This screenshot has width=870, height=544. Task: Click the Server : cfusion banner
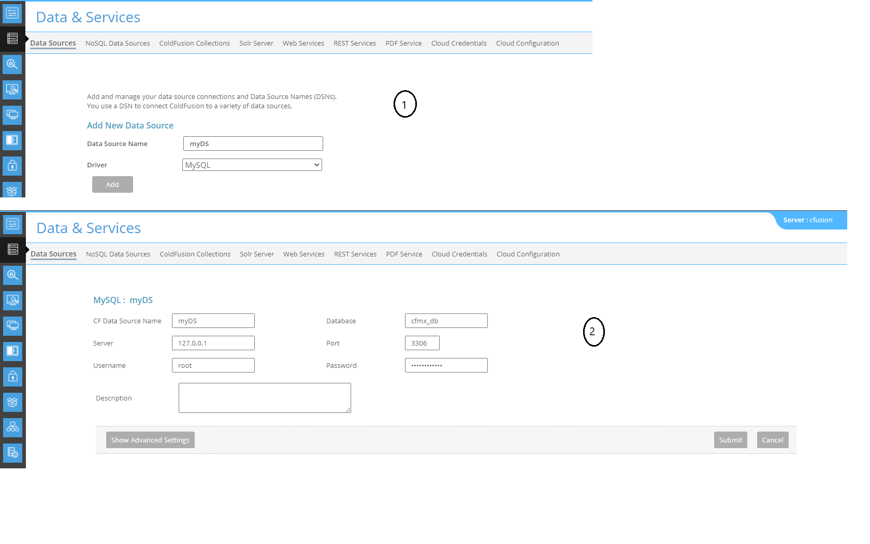pos(810,220)
